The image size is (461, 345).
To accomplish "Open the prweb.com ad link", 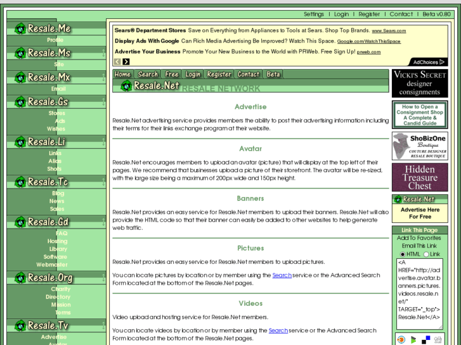I will tap(368, 52).
